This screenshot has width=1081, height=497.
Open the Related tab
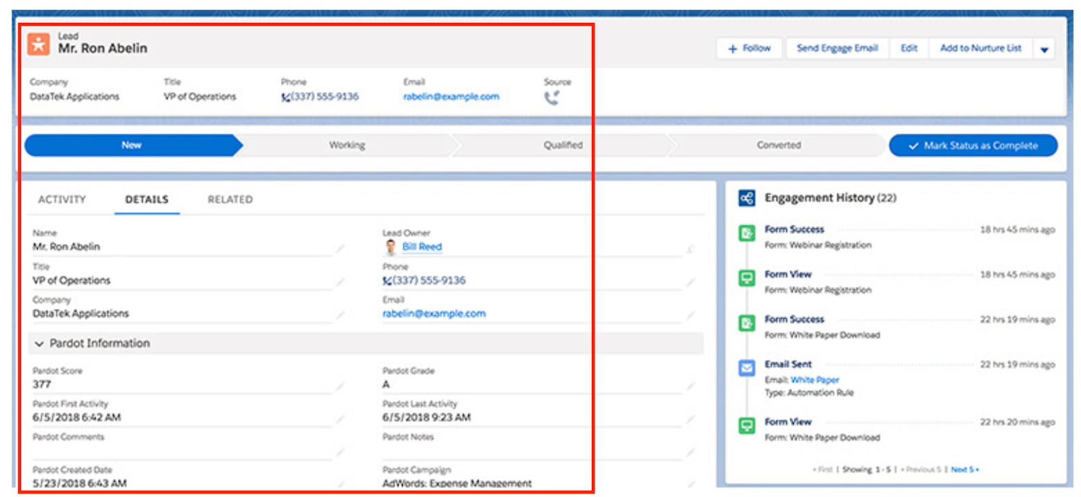click(230, 200)
